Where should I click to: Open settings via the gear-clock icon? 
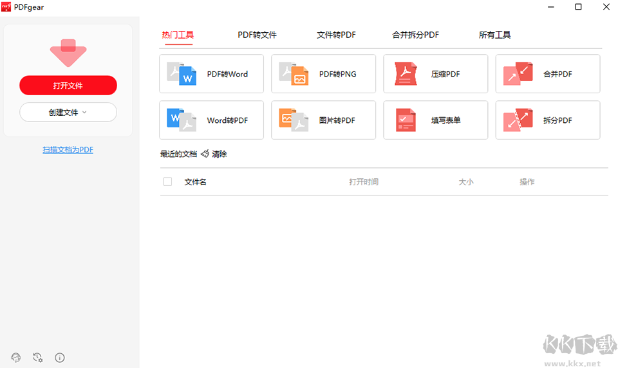tap(38, 357)
